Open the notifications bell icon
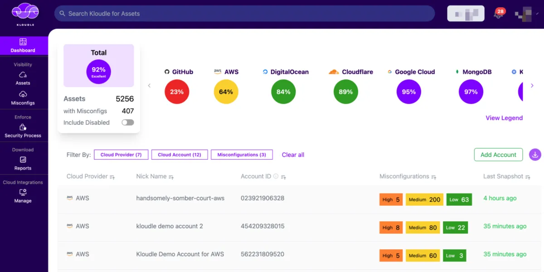This screenshot has width=544, height=272. (x=499, y=13)
